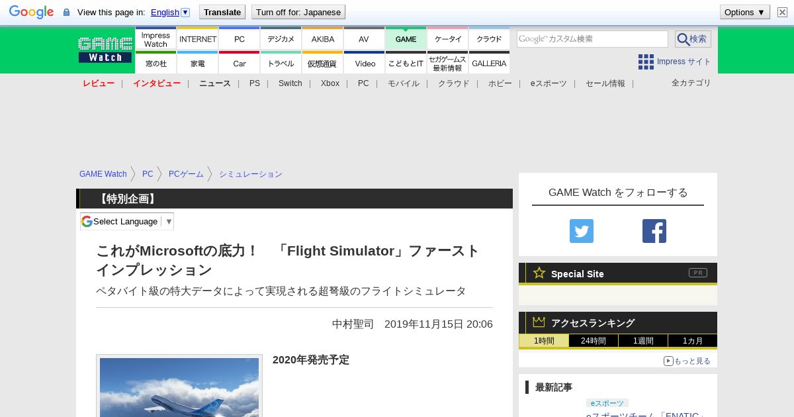Open the 窓の杜 site tab
This screenshot has width=794, height=417.
tap(155, 63)
